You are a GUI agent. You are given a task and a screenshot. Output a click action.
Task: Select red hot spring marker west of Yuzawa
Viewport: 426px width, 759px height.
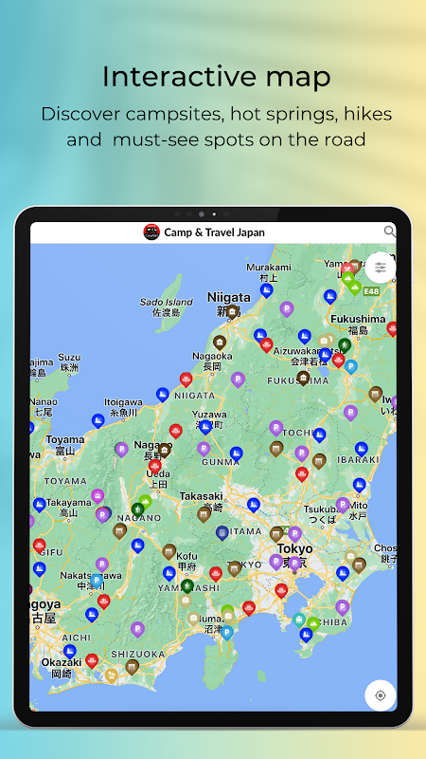point(176,431)
